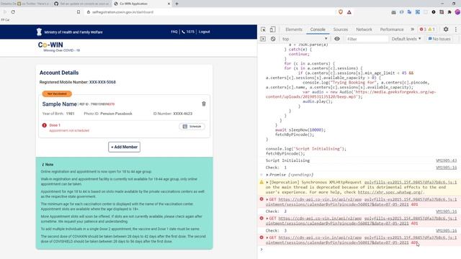
Task: Reload the page with the refresh icon
Action: pos(13,12)
